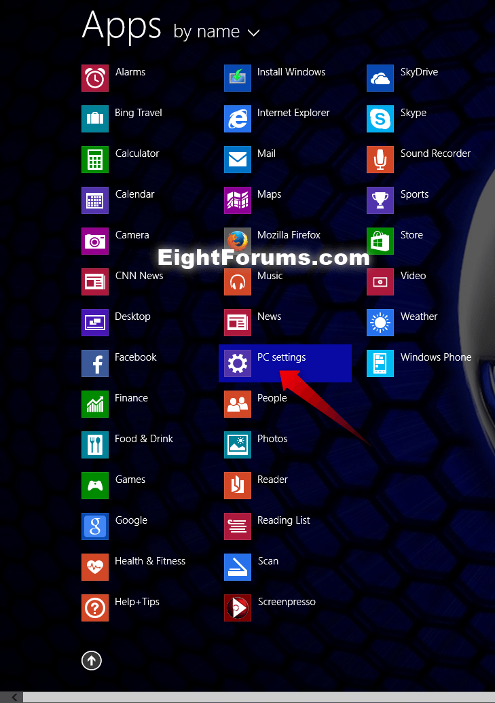Viewport: 495px width, 703px height.
Task: Open the Sports trophy icon
Action: pyautogui.click(x=380, y=200)
